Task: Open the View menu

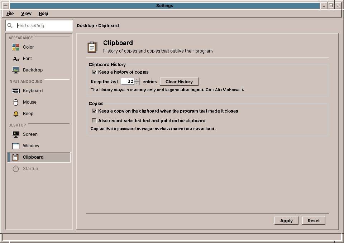Action: (x=26, y=14)
